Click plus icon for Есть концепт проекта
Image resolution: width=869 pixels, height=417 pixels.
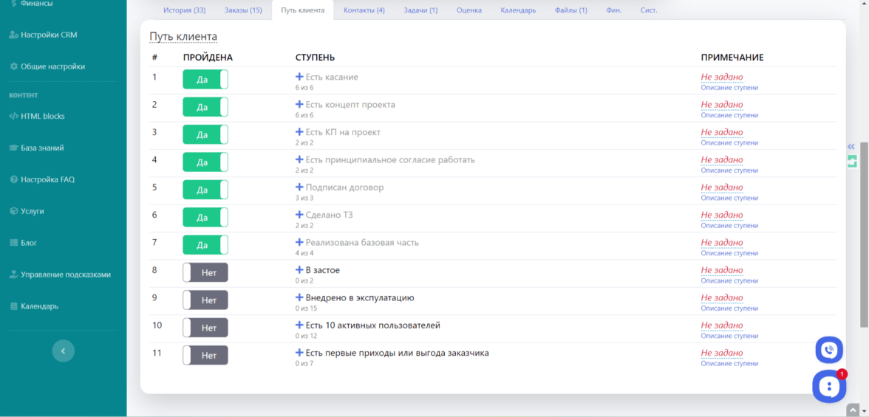[299, 104]
